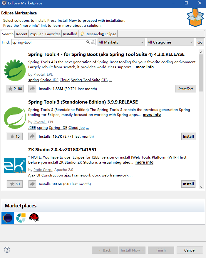Screen dimensions: 206x258
Task: Switch to the Favorites tab
Action: [x=53, y=34]
